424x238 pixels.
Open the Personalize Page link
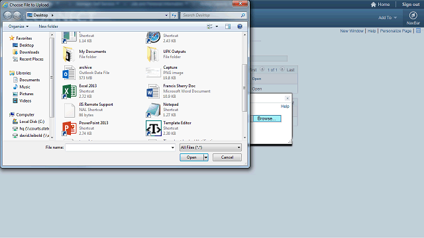[x=396, y=31]
